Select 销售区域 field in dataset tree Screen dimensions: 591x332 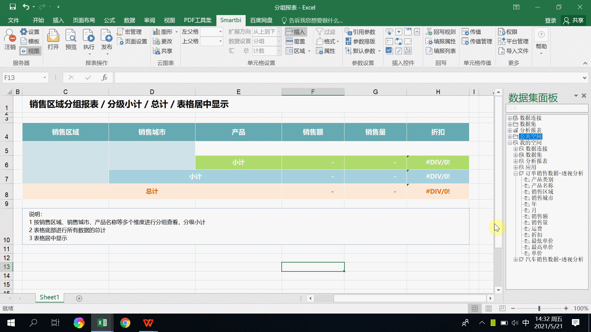click(542, 192)
